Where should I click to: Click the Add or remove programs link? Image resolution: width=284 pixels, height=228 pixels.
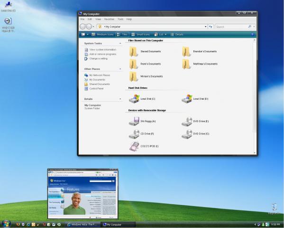click(x=103, y=54)
